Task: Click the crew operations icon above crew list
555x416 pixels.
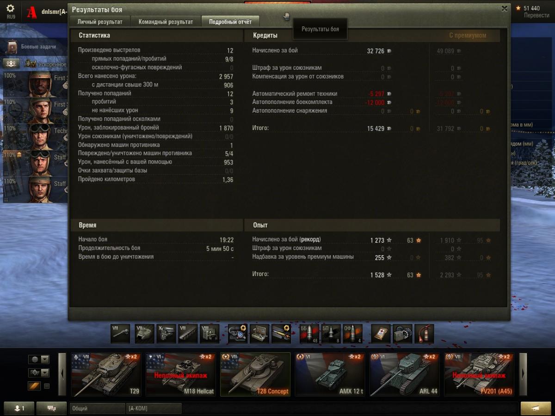Action: point(12,64)
